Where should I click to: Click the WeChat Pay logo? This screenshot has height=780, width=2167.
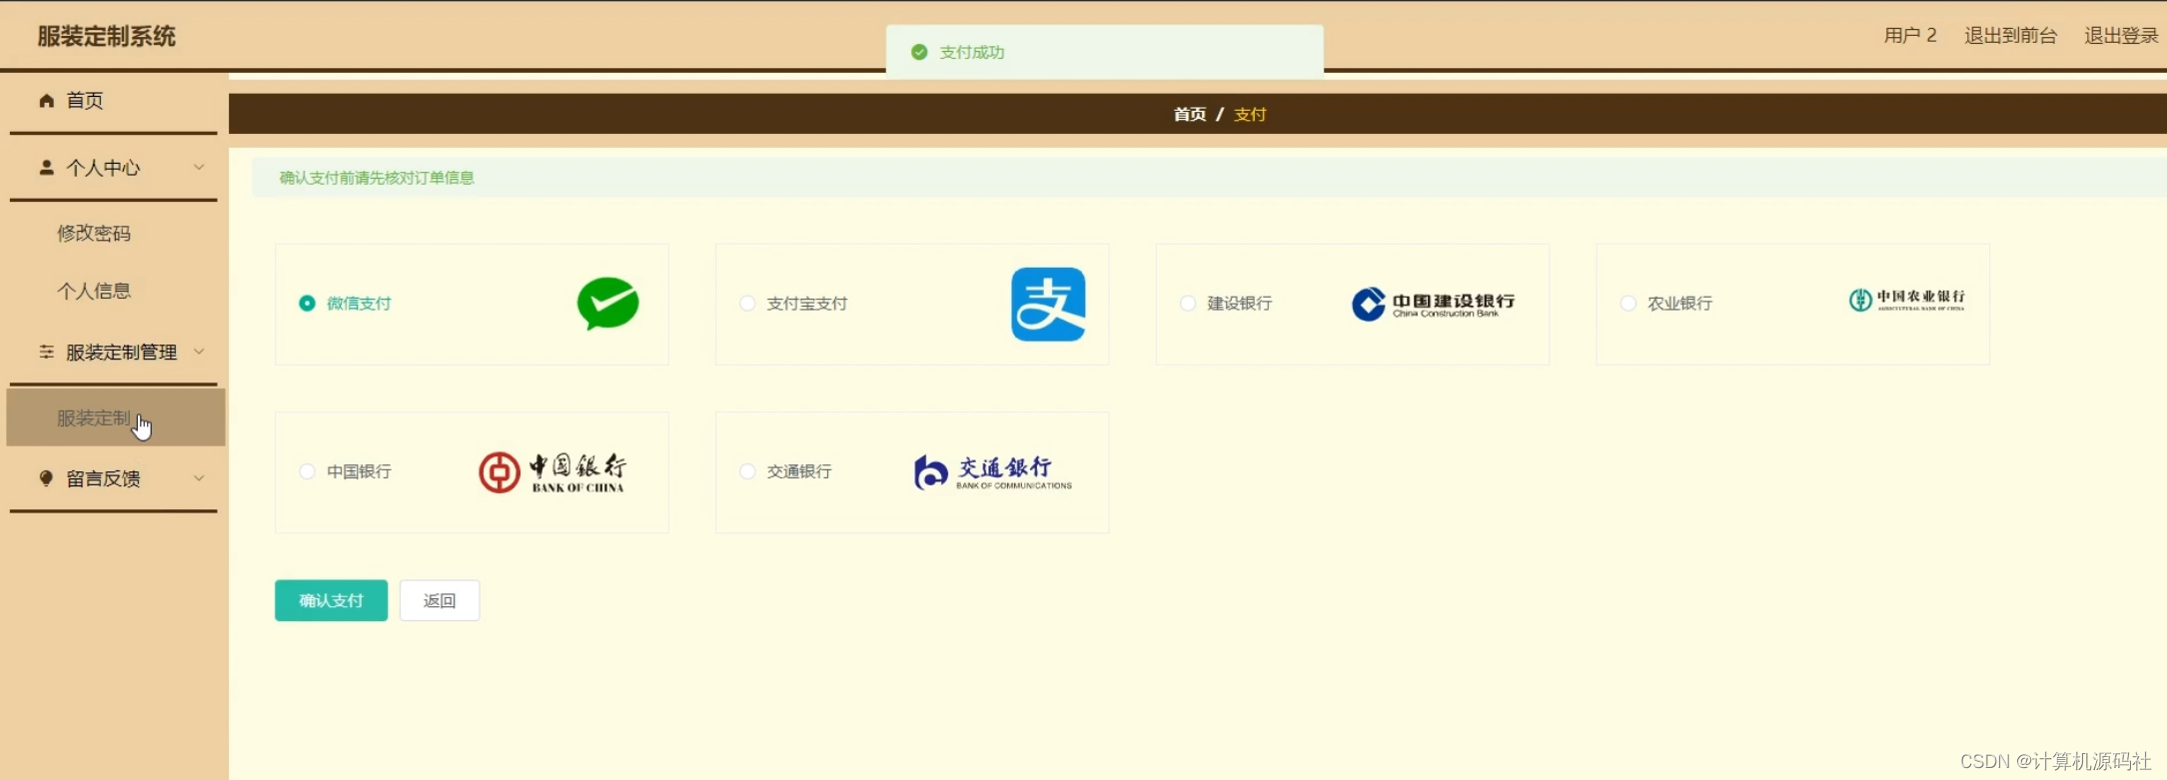[607, 304]
